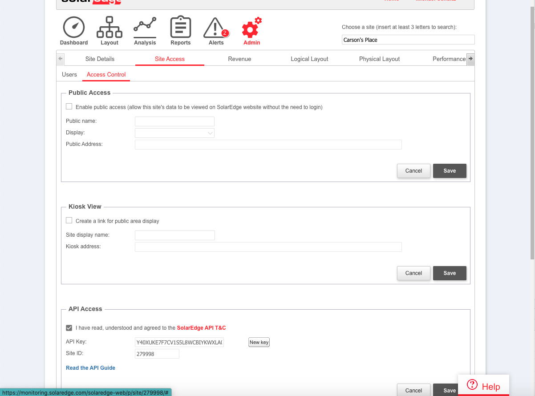Open the Users tab
535x396 pixels.
pos(69,74)
